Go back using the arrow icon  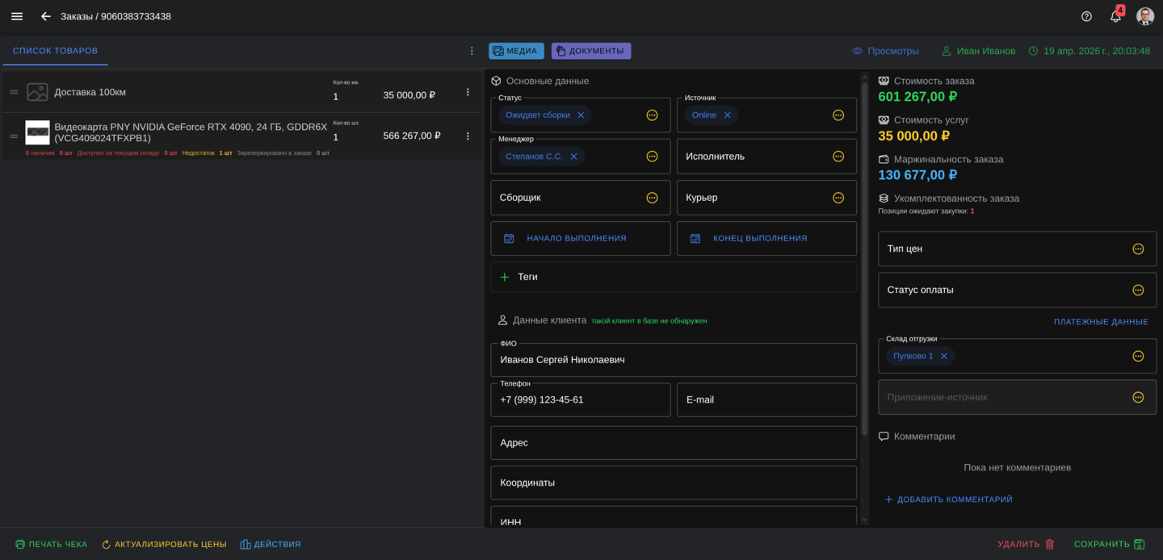click(46, 16)
